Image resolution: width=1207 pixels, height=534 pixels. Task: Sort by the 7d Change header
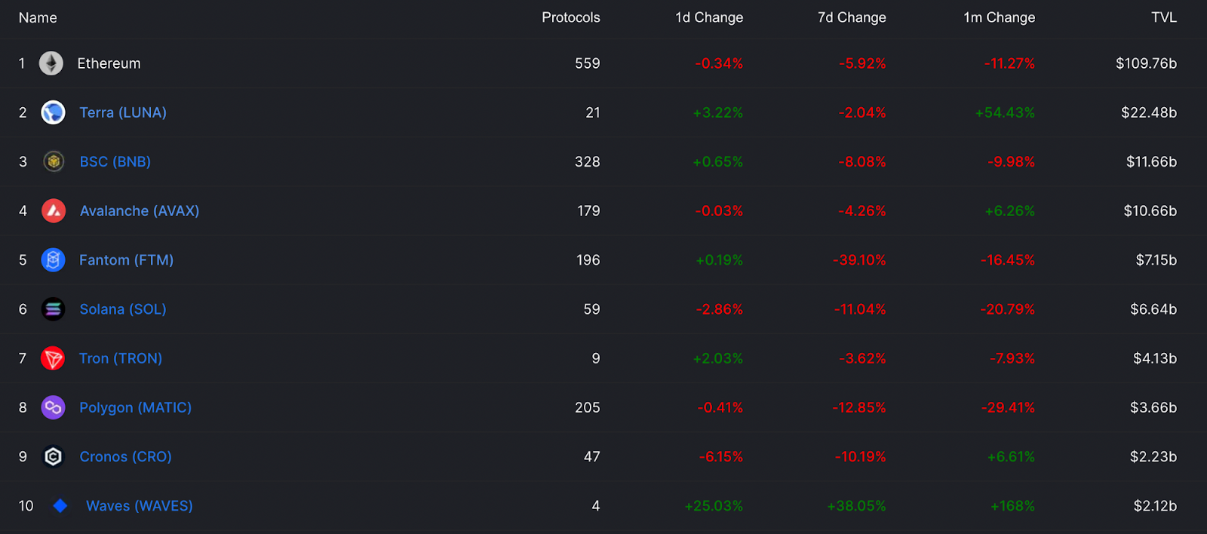(852, 17)
